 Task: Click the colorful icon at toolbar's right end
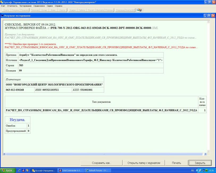pos(139,10)
